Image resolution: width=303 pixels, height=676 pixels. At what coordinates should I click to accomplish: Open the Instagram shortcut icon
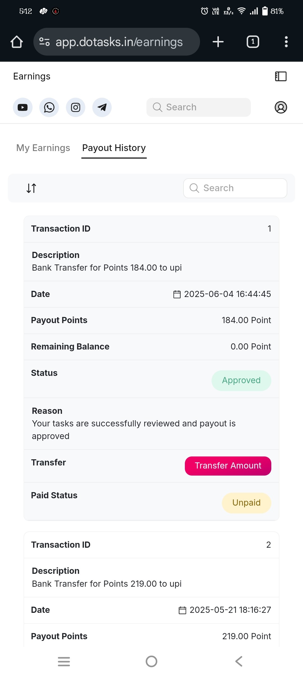[x=75, y=107]
